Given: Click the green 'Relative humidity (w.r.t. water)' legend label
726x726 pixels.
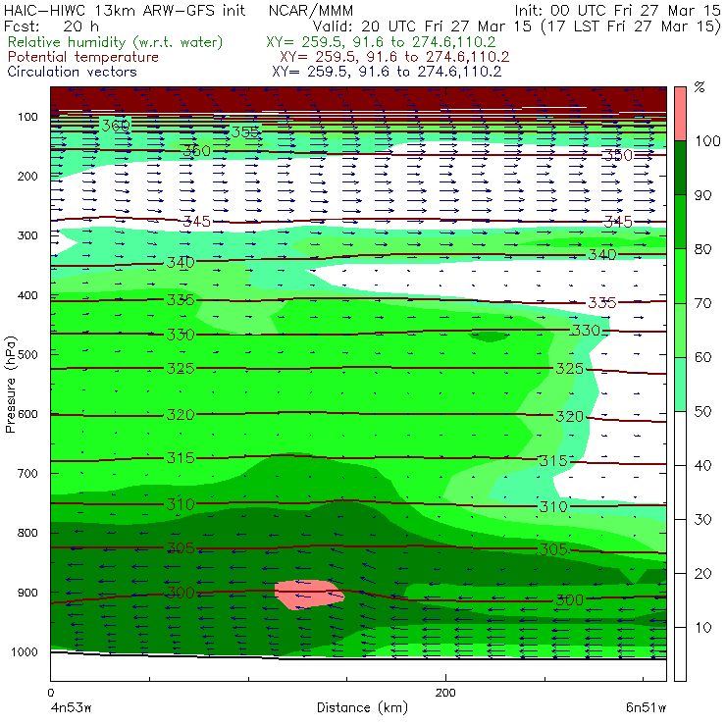Looking at the screenshot, I should [x=116, y=42].
